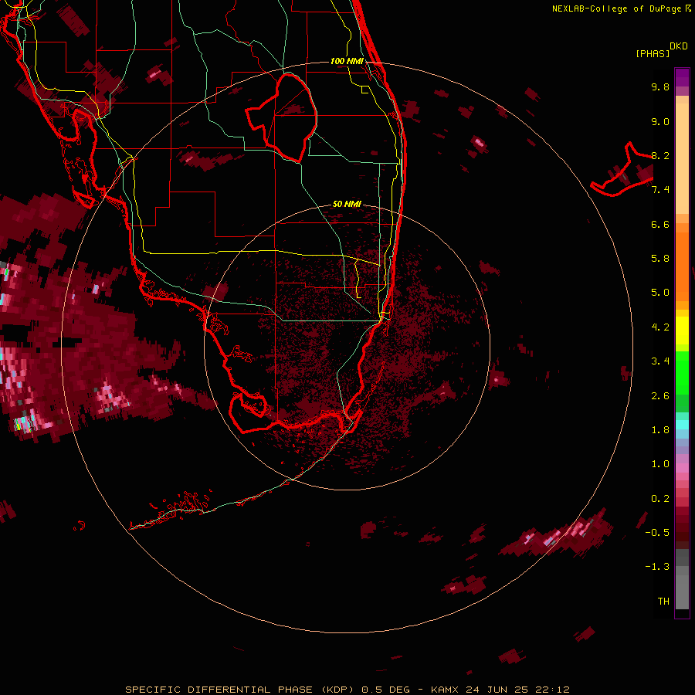
Task: Click the TH threshold legend label
Action: tap(663, 602)
